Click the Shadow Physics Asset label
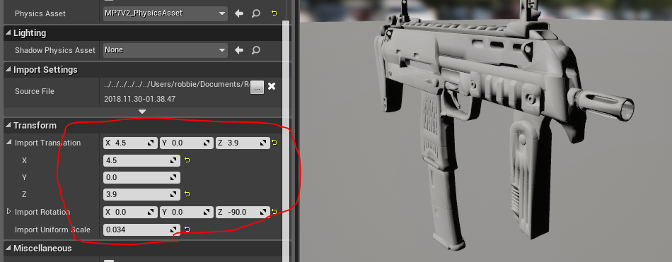This screenshot has height=262, width=672. tap(55, 51)
